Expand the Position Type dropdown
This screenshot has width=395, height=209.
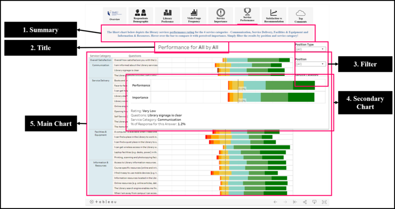310,49
